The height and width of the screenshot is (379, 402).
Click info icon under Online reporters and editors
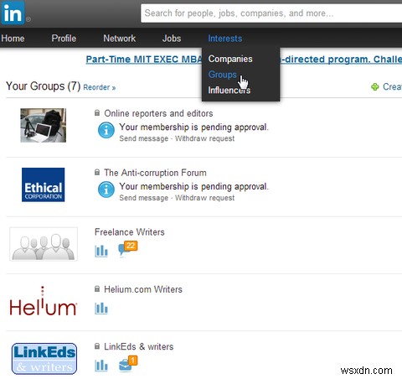[x=106, y=130]
